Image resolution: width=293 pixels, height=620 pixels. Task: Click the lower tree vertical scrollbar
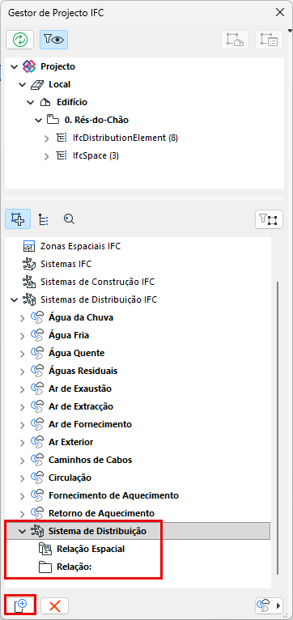pos(278,428)
